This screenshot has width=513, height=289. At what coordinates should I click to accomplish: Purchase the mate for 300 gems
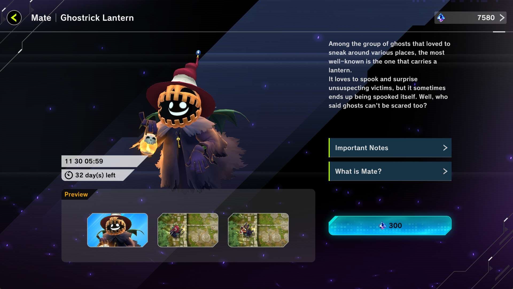(x=390, y=226)
